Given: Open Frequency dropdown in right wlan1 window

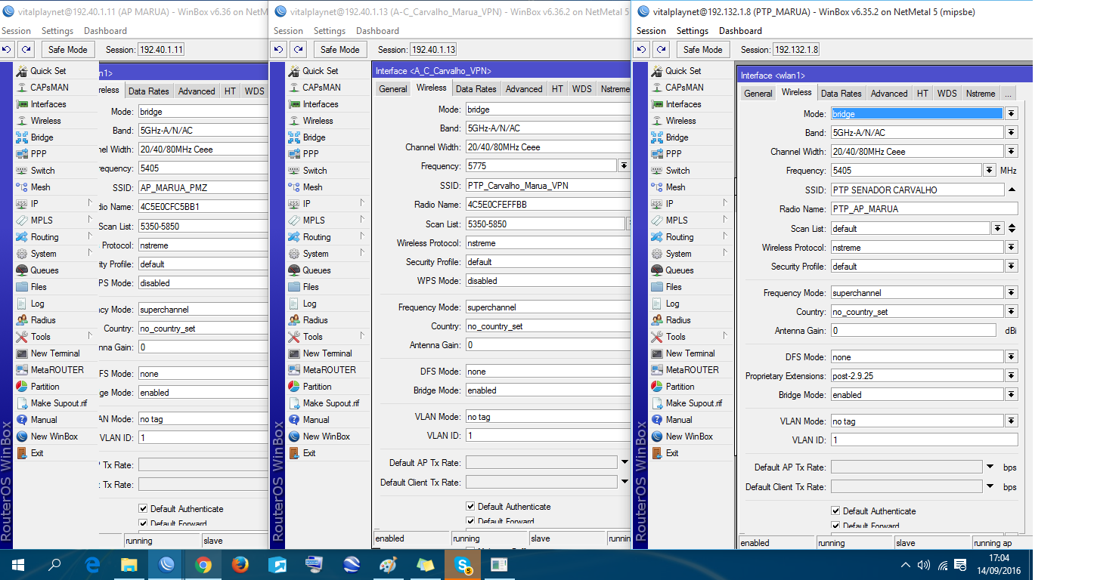Looking at the screenshot, I should [989, 171].
